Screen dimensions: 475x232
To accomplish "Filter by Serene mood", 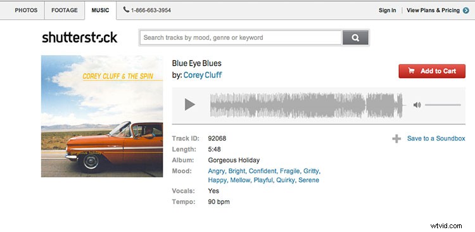I will coord(308,180).
